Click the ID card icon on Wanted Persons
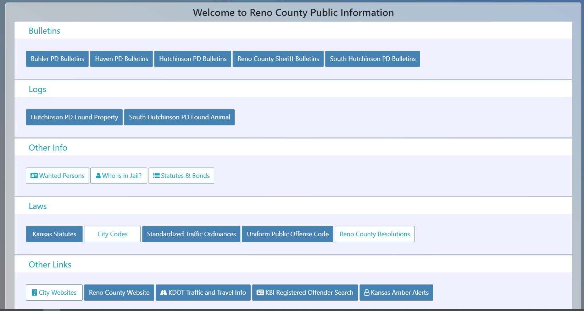Viewport: 584px width, 311px height. (34, 176)
